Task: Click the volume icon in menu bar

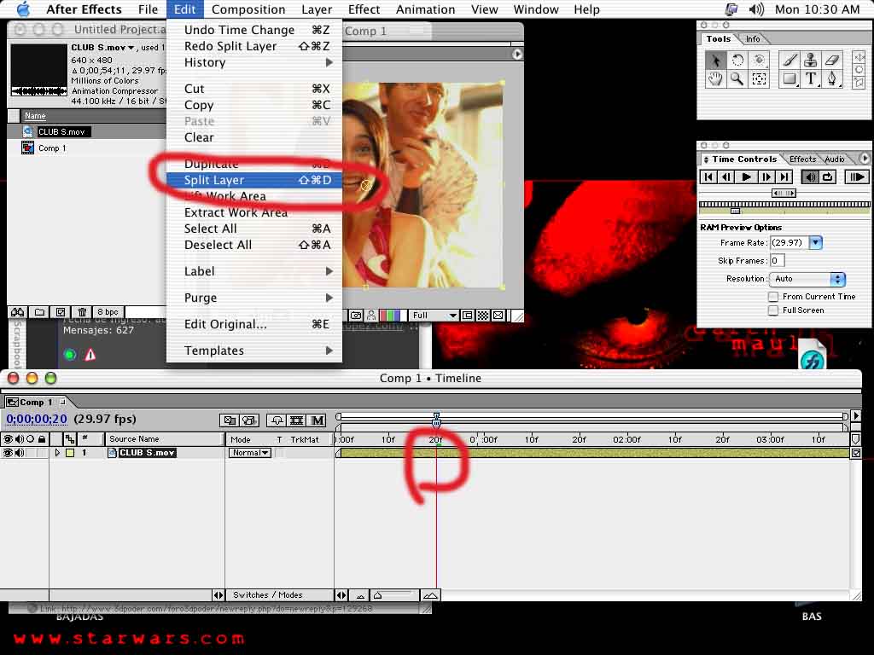Action: pyautogui.click(x=756, y=9)
